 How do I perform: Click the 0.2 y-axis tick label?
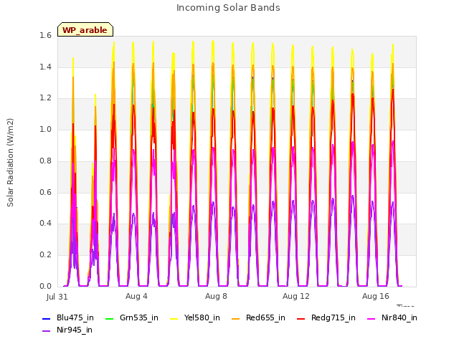(x=45, y=255)
